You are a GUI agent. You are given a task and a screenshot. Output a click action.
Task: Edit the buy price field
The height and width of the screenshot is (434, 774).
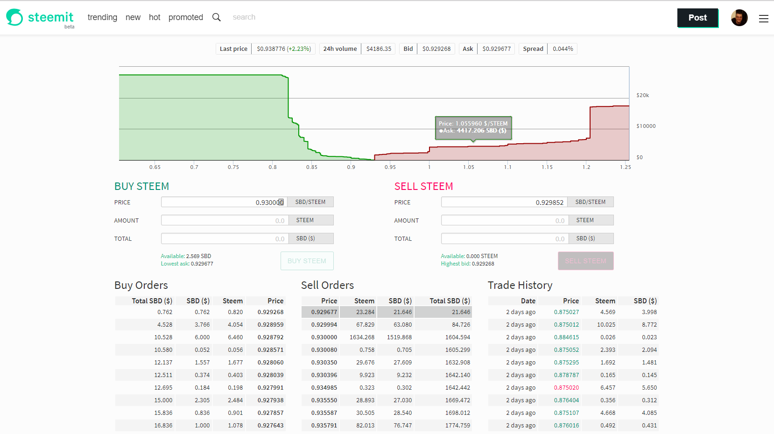224,202
